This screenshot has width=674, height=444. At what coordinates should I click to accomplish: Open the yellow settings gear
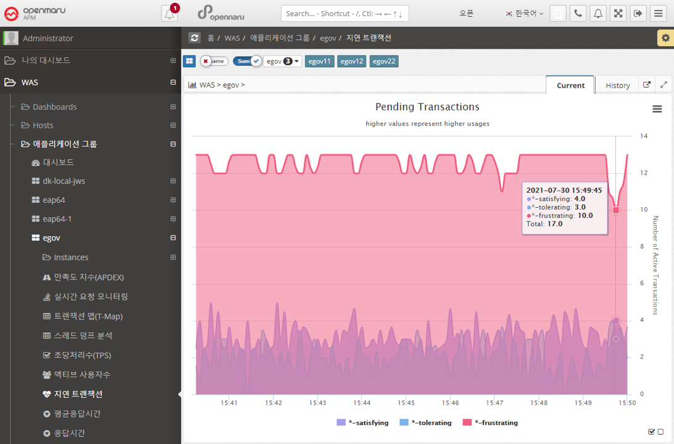pos(665,38)
